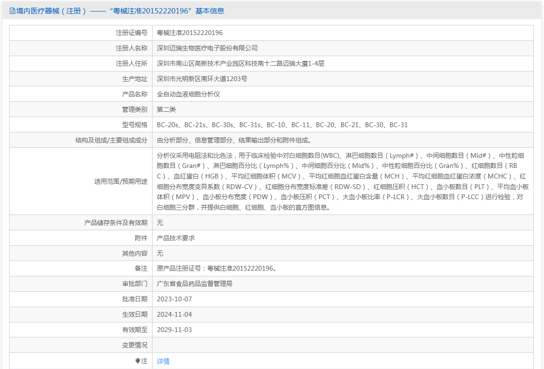
Task: Select the 其他内容 label
Action: coord(135,253)
